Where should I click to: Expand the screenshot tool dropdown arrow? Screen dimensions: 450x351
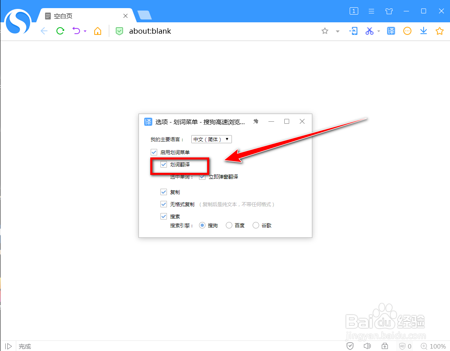[x=379, y=31]
